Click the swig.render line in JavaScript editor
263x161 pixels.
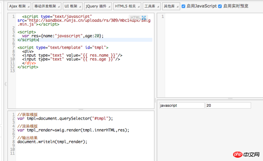coord(73,130)
